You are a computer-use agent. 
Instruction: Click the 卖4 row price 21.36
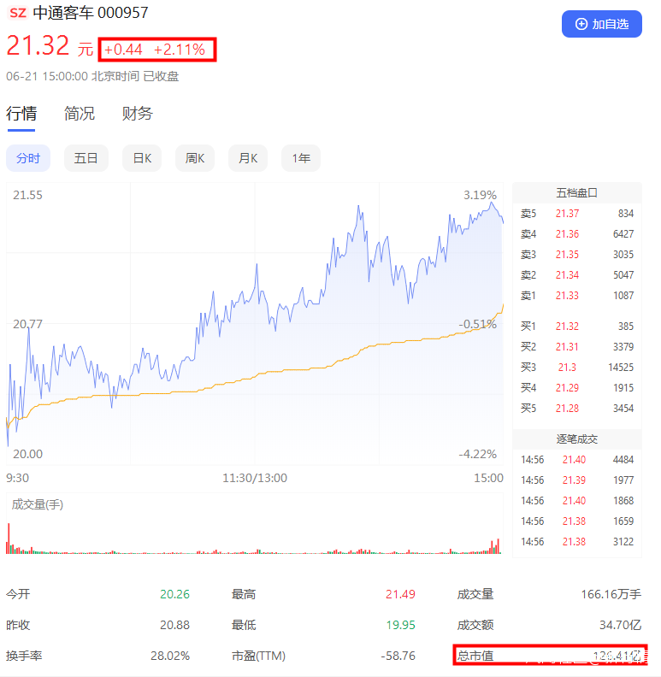click(x=567, y=234)
